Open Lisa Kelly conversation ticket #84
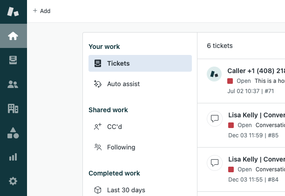 [x=241, y=169]
